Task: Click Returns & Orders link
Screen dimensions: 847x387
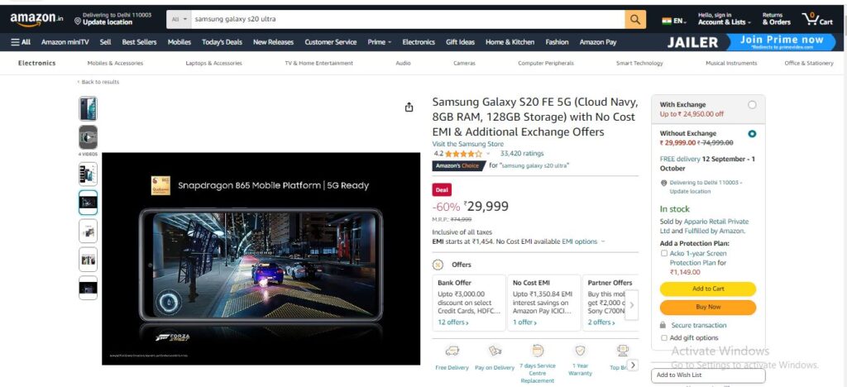Action: click(776, 19)
